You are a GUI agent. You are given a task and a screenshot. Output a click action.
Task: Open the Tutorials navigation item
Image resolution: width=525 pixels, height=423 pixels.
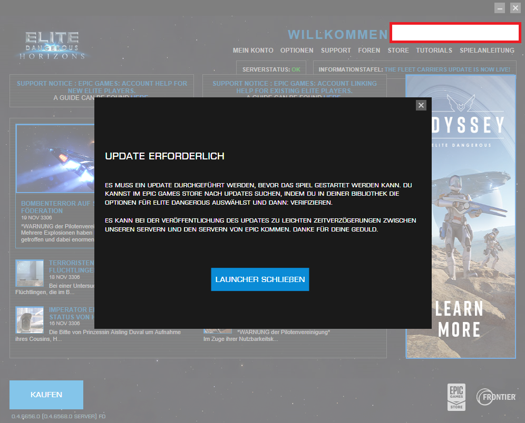[434, 51]
